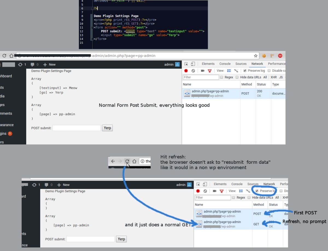The height and width of the screenshot is (251, 328).
Task: Click red record button in lower Network panel
Action: 198,191
